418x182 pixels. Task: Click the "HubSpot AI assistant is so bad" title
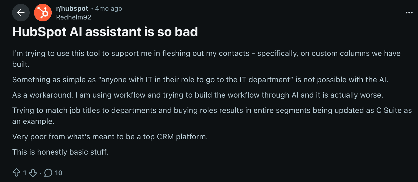105,32
